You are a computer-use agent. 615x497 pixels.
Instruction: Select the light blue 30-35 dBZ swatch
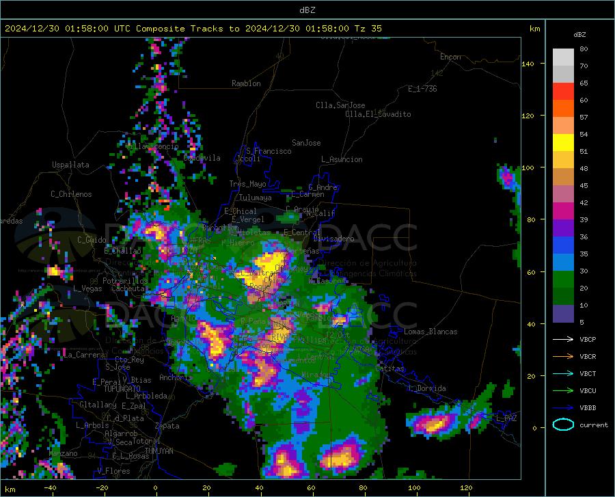pos(563,263)
